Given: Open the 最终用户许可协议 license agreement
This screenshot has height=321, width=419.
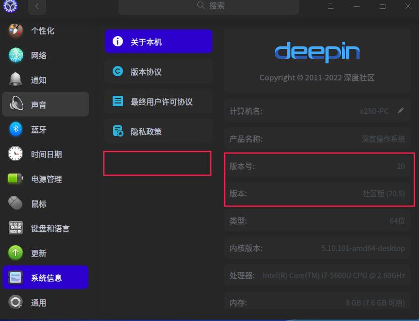Looking at the screenshot, I should point(158,101).
